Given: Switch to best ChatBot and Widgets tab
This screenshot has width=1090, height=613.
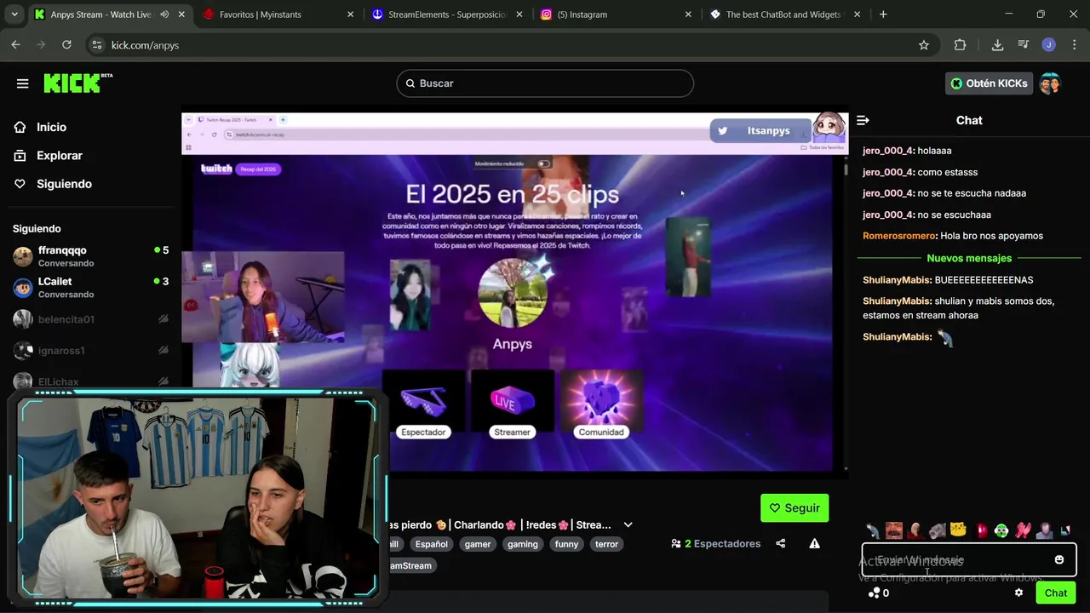Looking at the screenshot, I should point(784,14).
